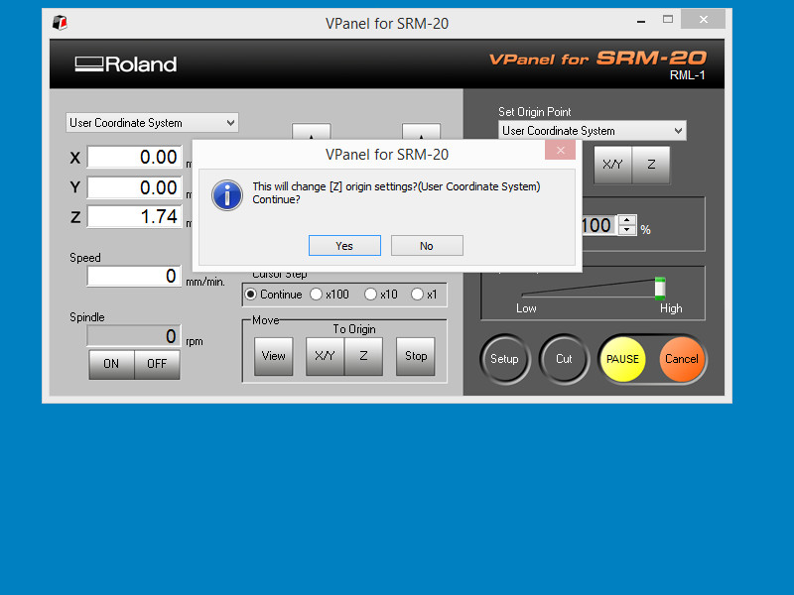This screenshot has width=794, height=595.
Task: Click the Stop move button
Action: pos(416,356)
